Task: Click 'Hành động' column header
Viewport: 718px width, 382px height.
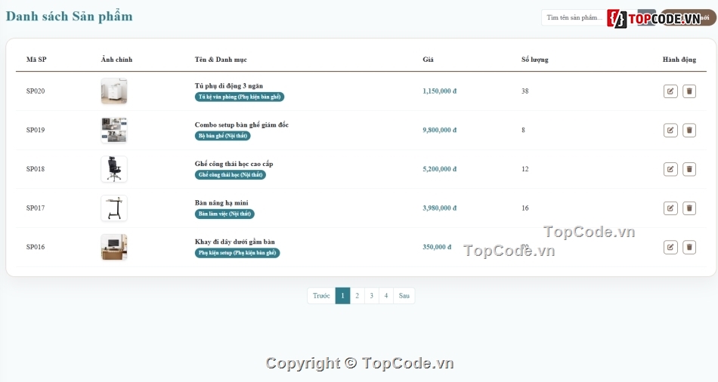Action: (x=679, y=60)
